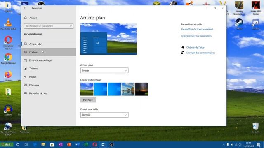The image size is (264, 148).
Task: Expand the Arrière-plan Image dropdown
Action: point(104,70)
